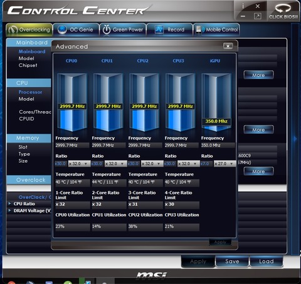
Task: Open the Overclocking tab
Action: click(29, 29)
